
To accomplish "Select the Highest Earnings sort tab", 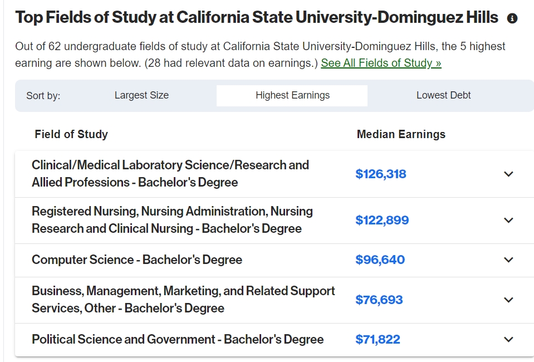I will tap(292, 95).
